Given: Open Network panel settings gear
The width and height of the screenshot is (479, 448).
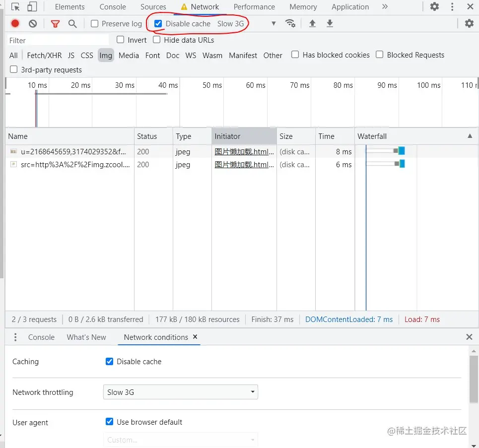Looking at the screenshot, I should (469, 23).
